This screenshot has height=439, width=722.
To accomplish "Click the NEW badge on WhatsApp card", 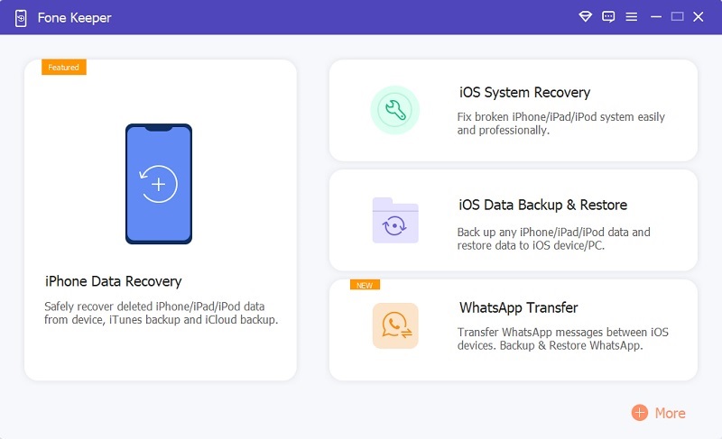I will click(x=365, y=285).
